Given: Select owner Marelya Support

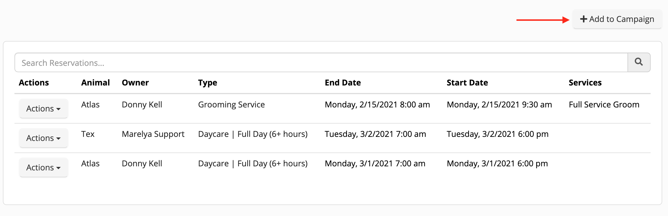Looking at the screenshot, I should click(x=153, y=134).
